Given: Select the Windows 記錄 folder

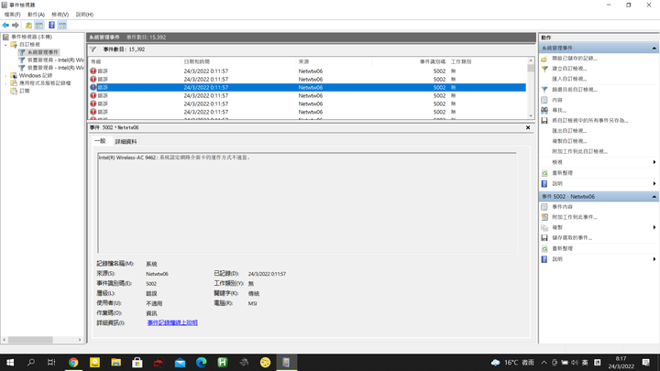Looking at the screenshot, I should pos(36,76).
